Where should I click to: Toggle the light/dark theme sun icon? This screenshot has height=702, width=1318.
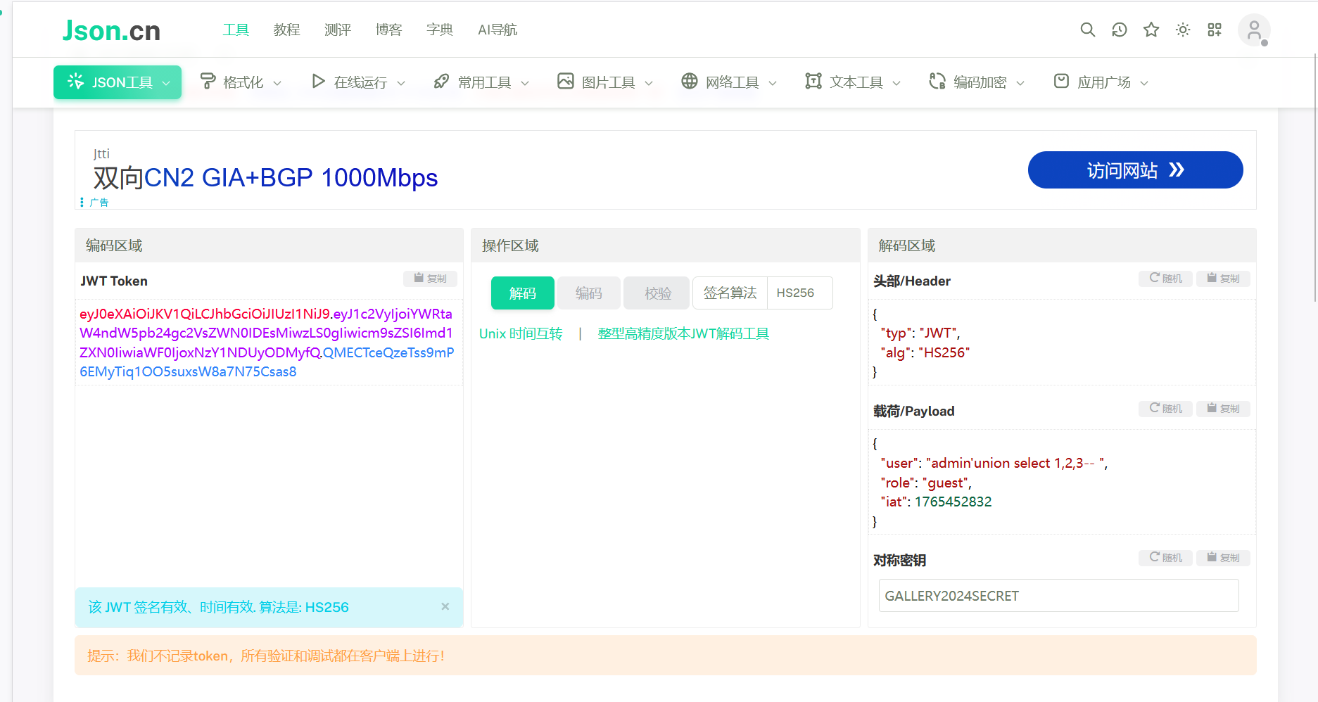pos(1182,30)
